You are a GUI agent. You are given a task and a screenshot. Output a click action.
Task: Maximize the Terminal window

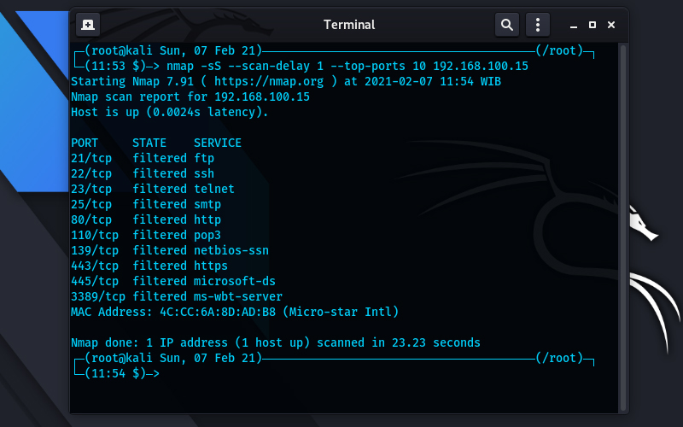tap(593, 25)
